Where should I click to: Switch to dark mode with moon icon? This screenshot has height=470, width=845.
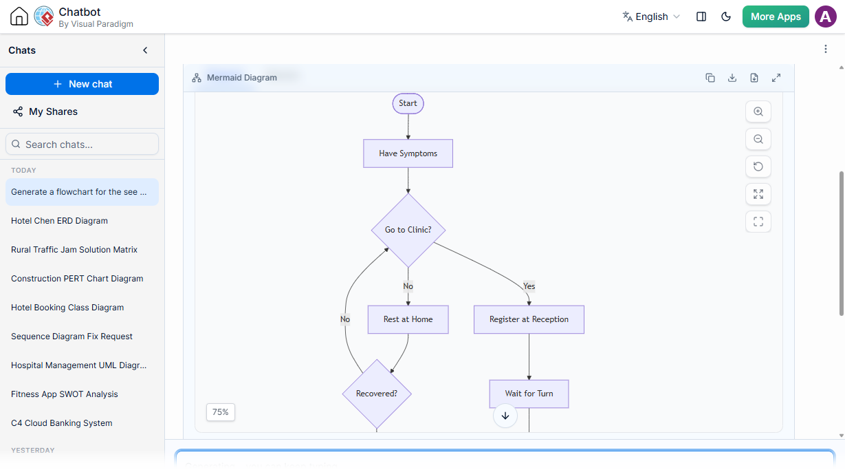point(726,17)
